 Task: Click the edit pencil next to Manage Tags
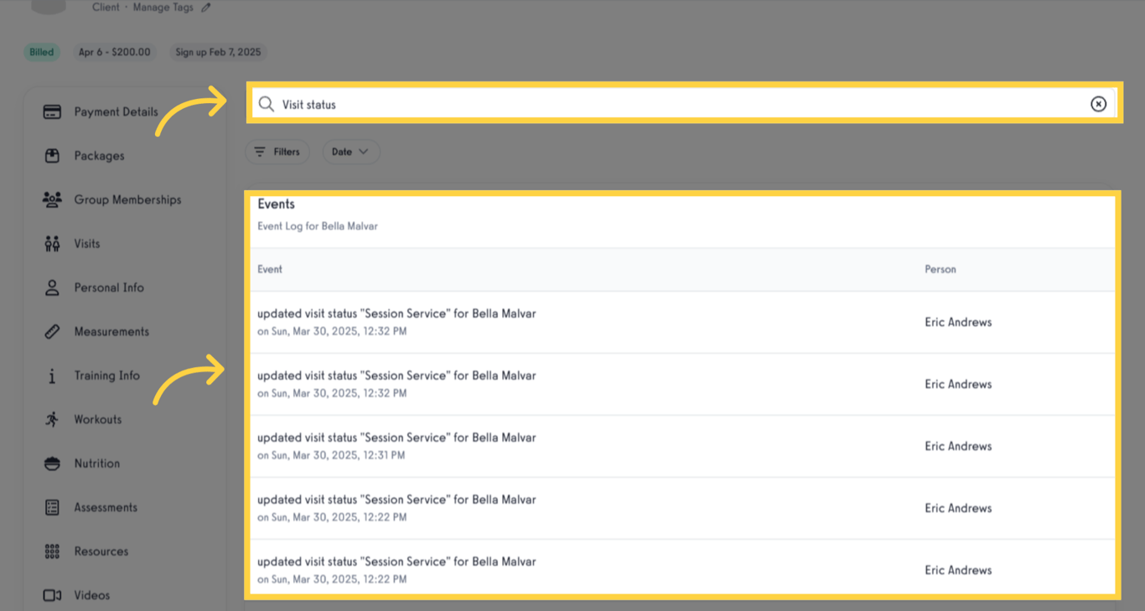click(x=207, y=7)
